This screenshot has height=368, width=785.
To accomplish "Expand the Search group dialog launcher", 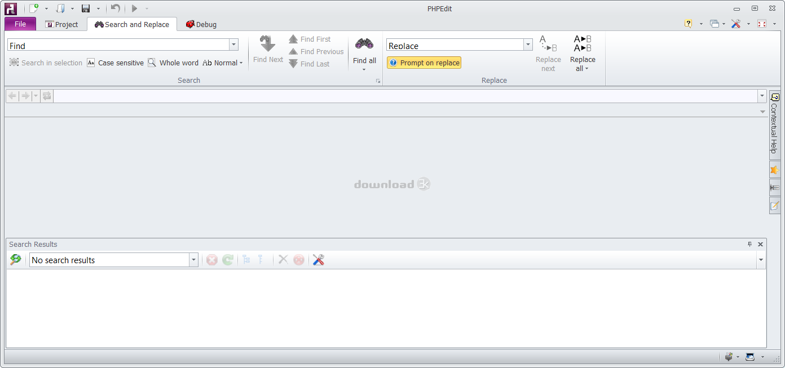I will [378, 81].
